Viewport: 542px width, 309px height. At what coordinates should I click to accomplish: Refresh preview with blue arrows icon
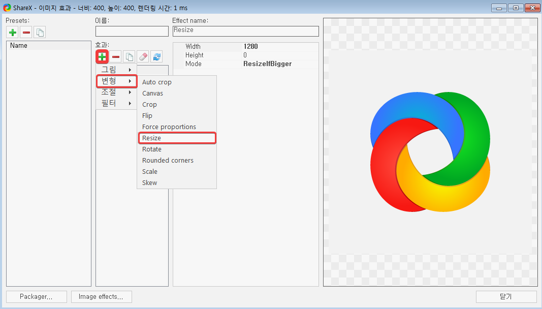click(156, 57)
